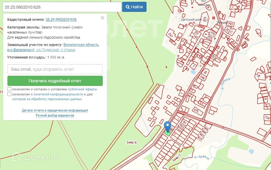Image resolution: width=271 pixels, height=170 pixels.
Task: Click the email input for report
Action: (55, 69)
